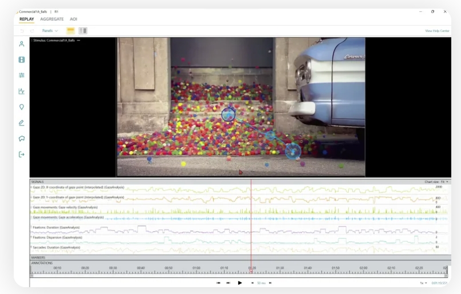Click the export icon at sidebar bottom
The height and width of the screenshot is (294, 461).
pyautogui.click(x=22, y=154)
